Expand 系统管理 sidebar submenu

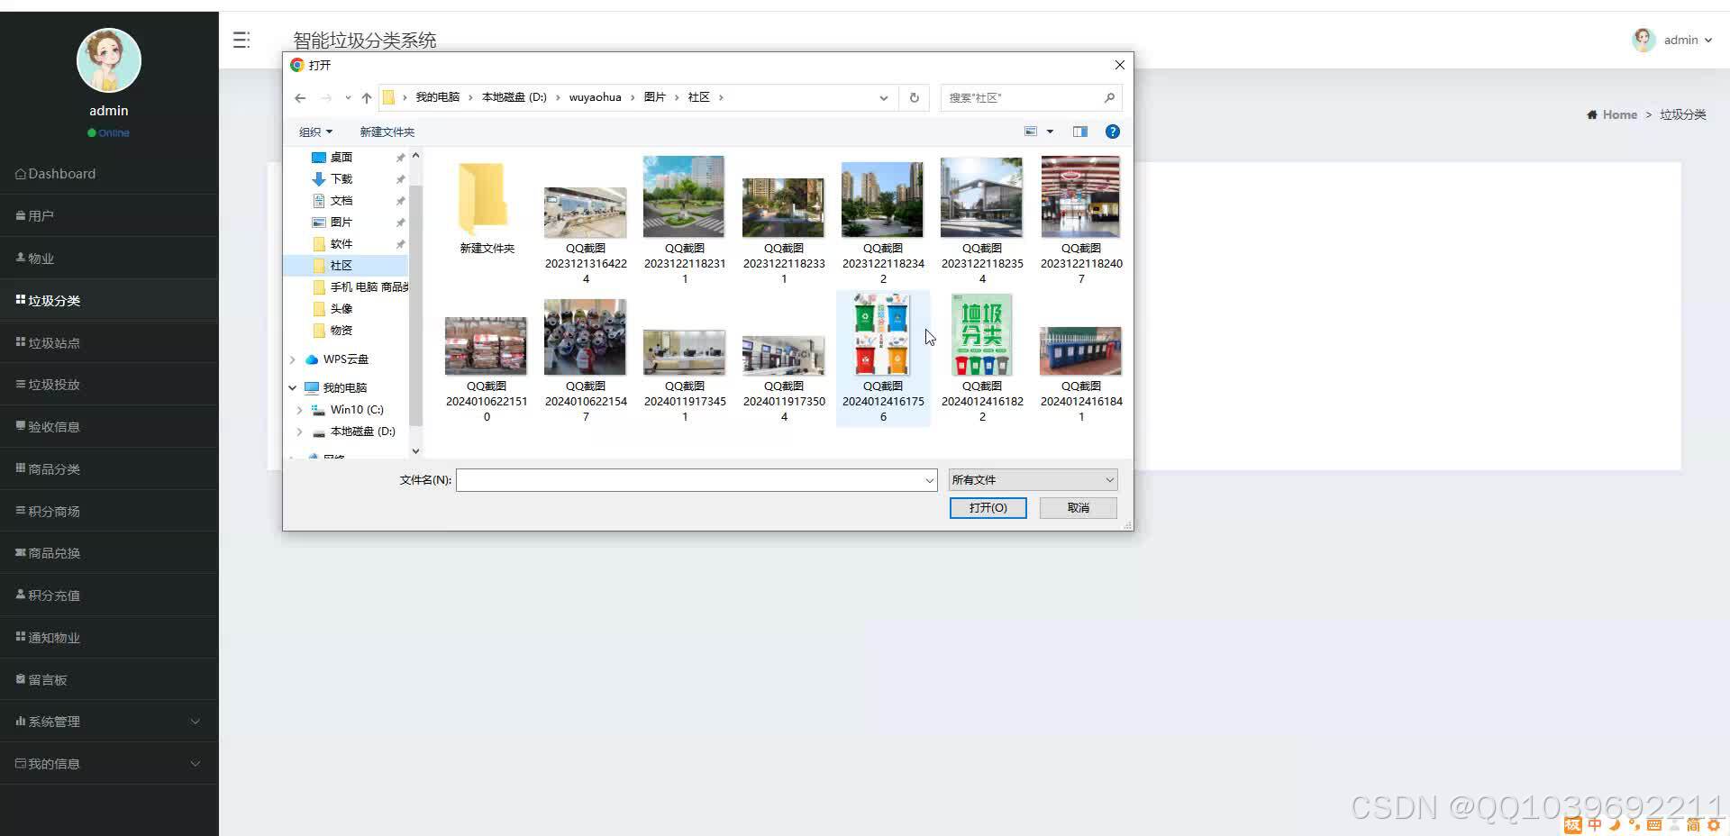109,722
